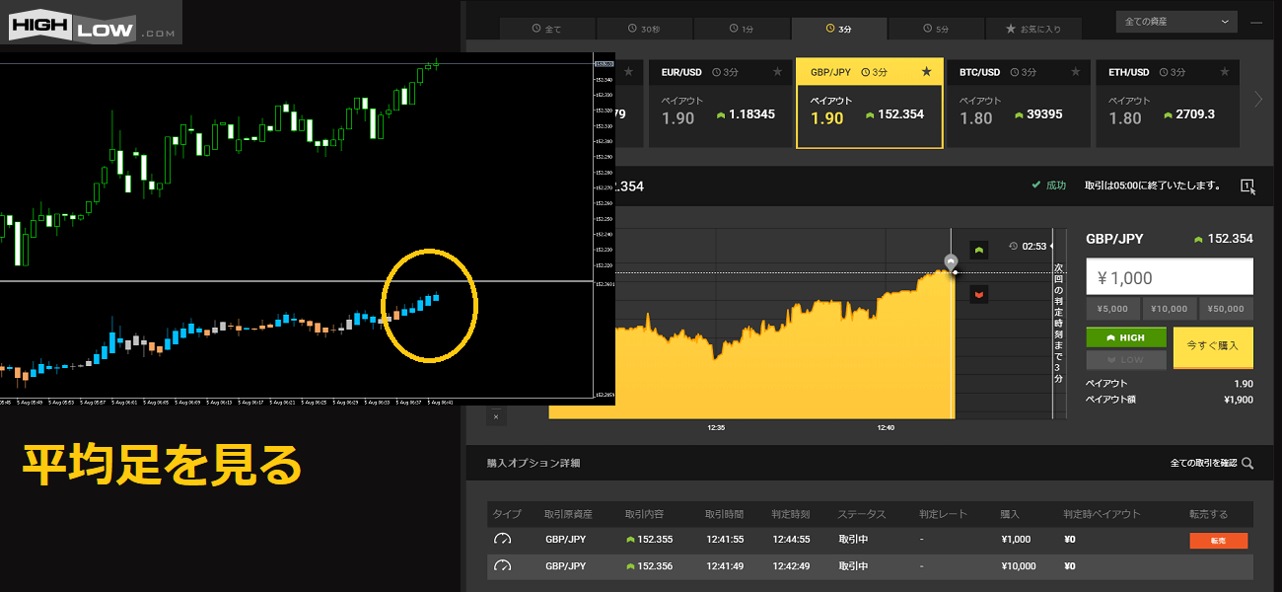The width and height of the screenshot is (1282, 592).
Task: Toggle favorite star on GBP/JPY card
Action: (925, 72)
